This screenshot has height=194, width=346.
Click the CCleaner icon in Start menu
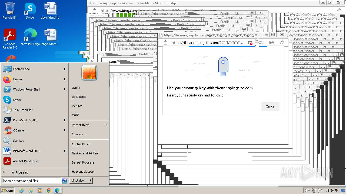tap(7, 130)
